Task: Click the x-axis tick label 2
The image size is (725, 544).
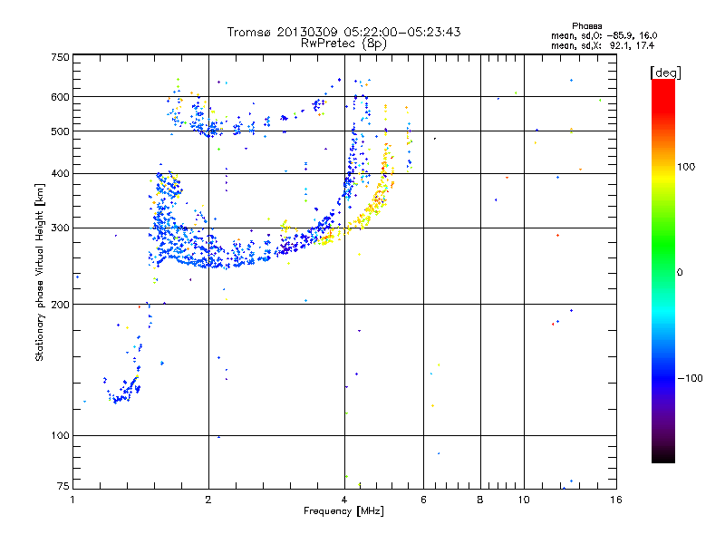Action: [208, 500]
